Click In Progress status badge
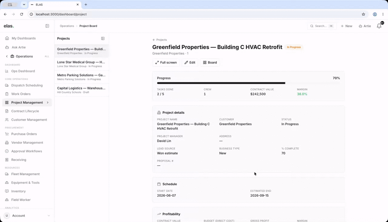 click(294, 47)
